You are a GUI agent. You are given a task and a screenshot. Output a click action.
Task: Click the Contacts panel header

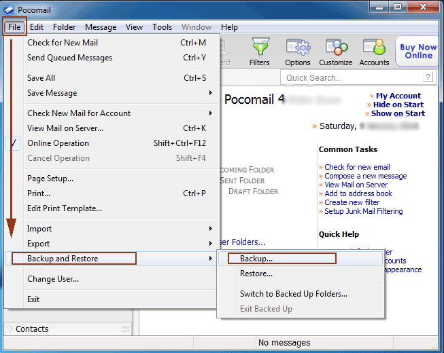[68, 329]
